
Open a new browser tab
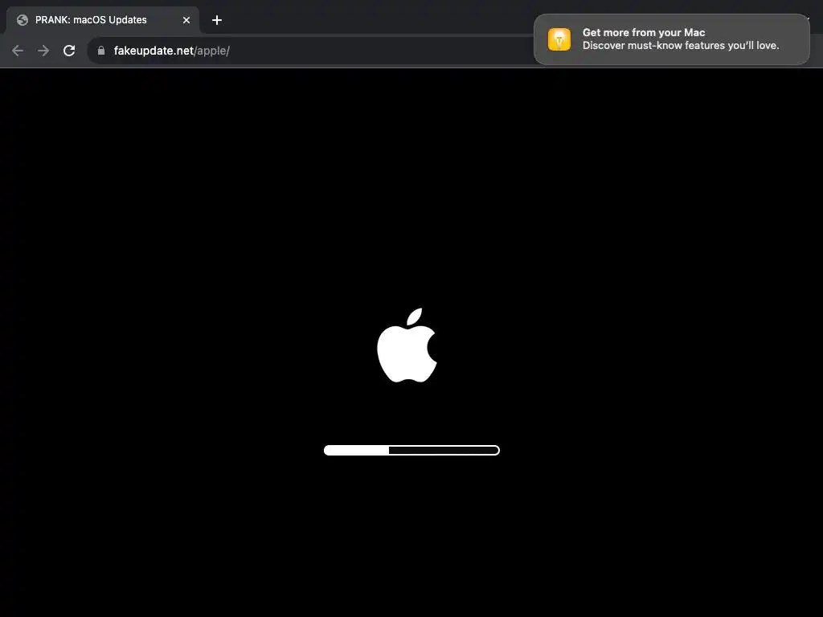tap(217, 20)
